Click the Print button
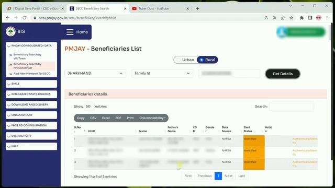Screen dimensions: 335x188 [130, 118]
